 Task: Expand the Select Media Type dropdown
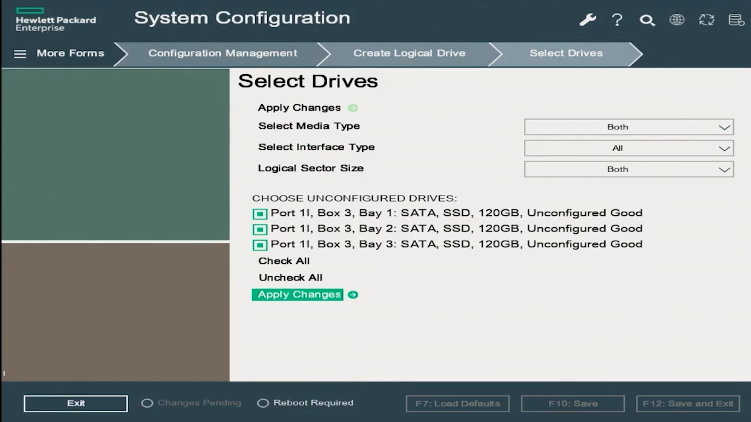pyautogui.click(x=629, y=127)
